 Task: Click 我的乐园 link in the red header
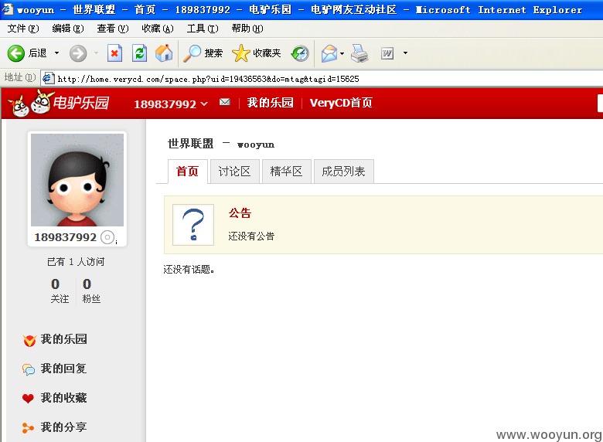coord(270,103)
